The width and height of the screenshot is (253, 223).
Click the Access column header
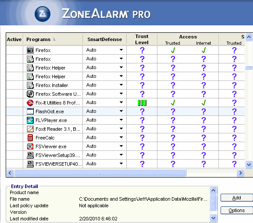pyautogui.click(x=188, y=37)
